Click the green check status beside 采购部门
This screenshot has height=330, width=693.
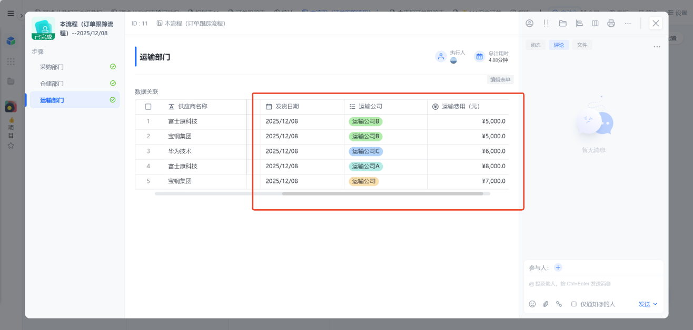coord(113,67)
